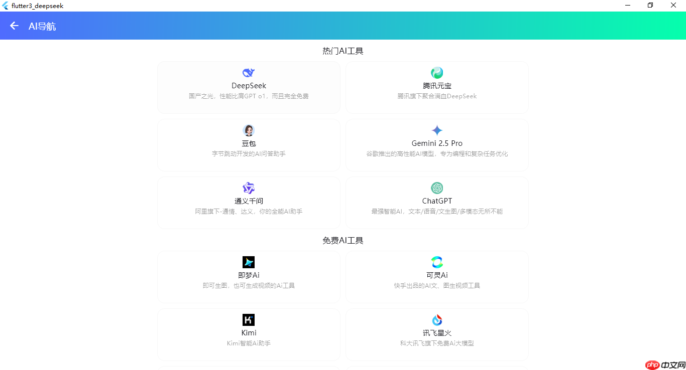Image resolution: width=686 pixels, height=370 pixels.
Task: Click the 免费AI工具 section heading
Action: pos(343,240)
